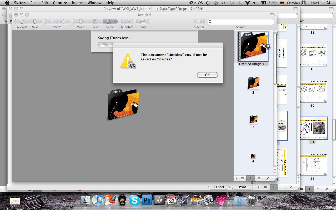Open Skype from the Dock
This screenshot has height=210, width=336.
tap(135, 201)
